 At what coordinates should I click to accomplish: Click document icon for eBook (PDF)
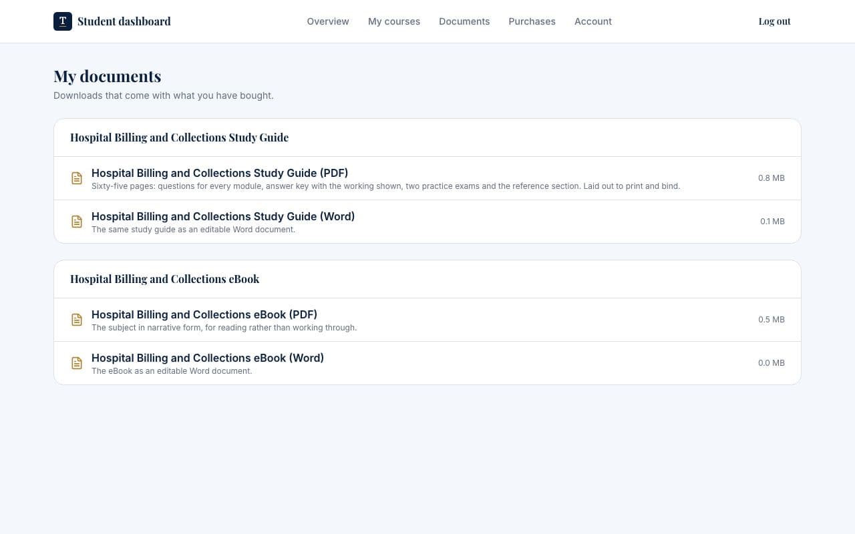(77, 320)
